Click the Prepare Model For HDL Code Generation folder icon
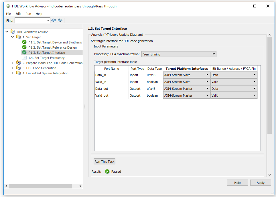 tap(19, 63)
